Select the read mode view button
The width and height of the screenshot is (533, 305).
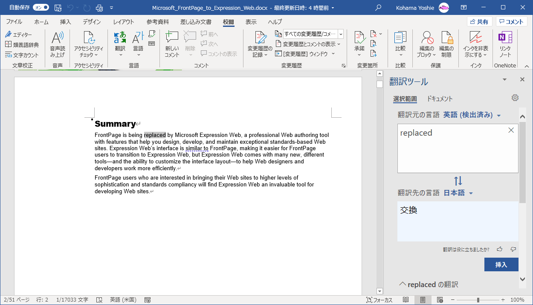point(406,300)
